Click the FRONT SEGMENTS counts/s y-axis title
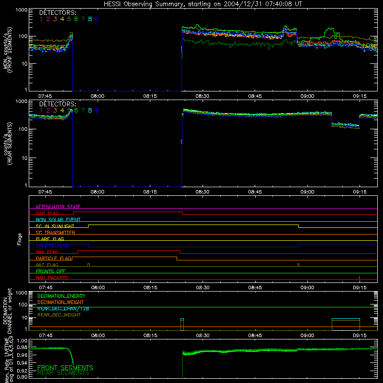Screen dimensions: 383x383 point(8,50)
